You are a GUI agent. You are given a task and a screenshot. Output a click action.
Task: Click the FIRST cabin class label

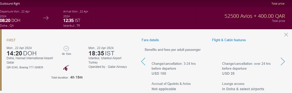[11, 40]
